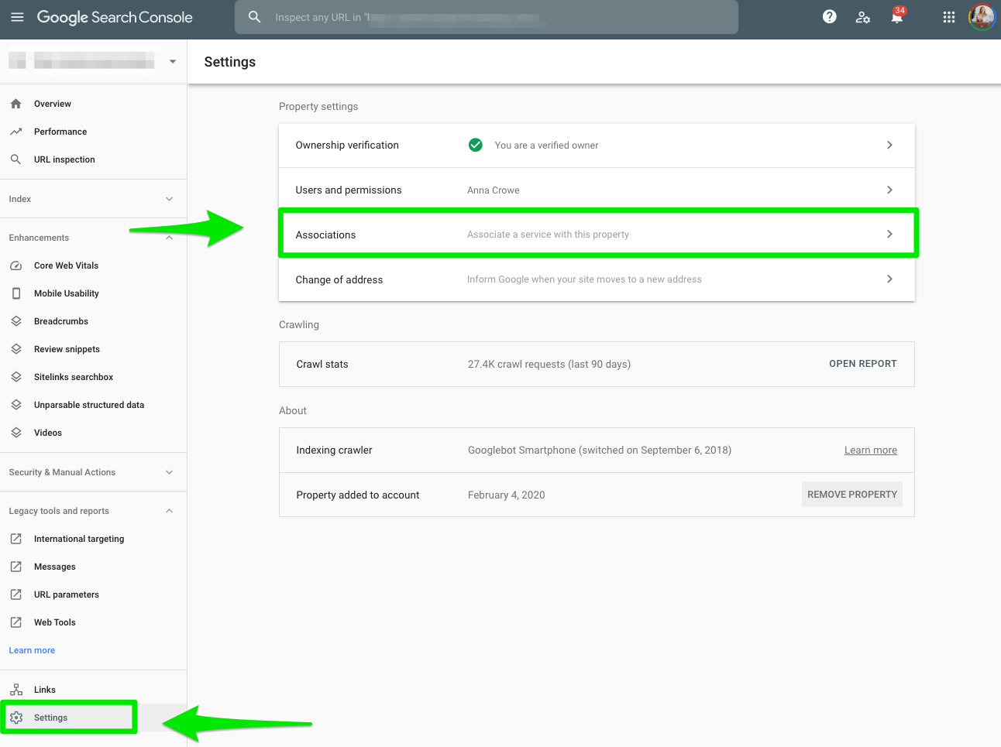Open Web Tools legacy link

click(x=55, y=622)
